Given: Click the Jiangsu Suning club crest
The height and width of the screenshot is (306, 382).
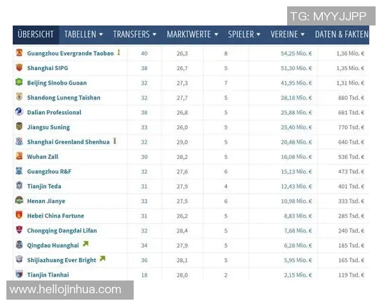Looking at the screenshot, I should [x=19, y=126].
